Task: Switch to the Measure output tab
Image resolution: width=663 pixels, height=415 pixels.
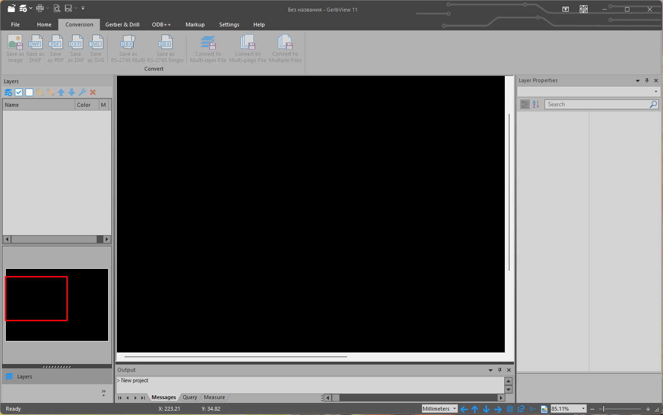Action: 214,397
